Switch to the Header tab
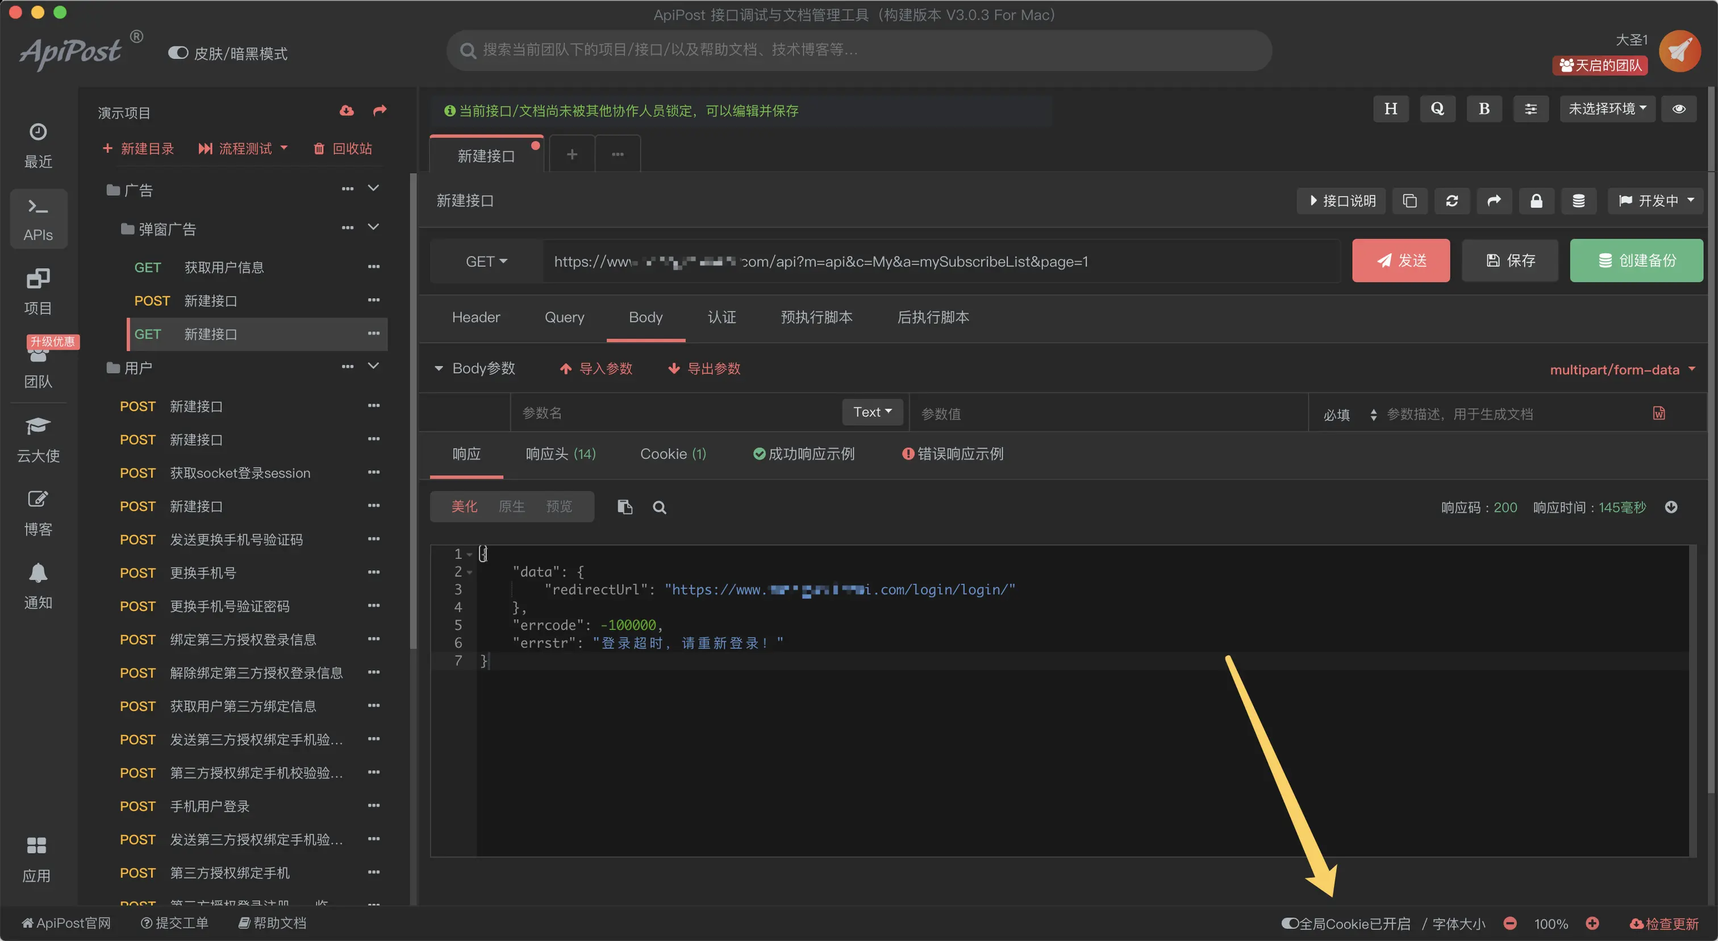The width and height of the screenshot is (1718, 941). 476,317
